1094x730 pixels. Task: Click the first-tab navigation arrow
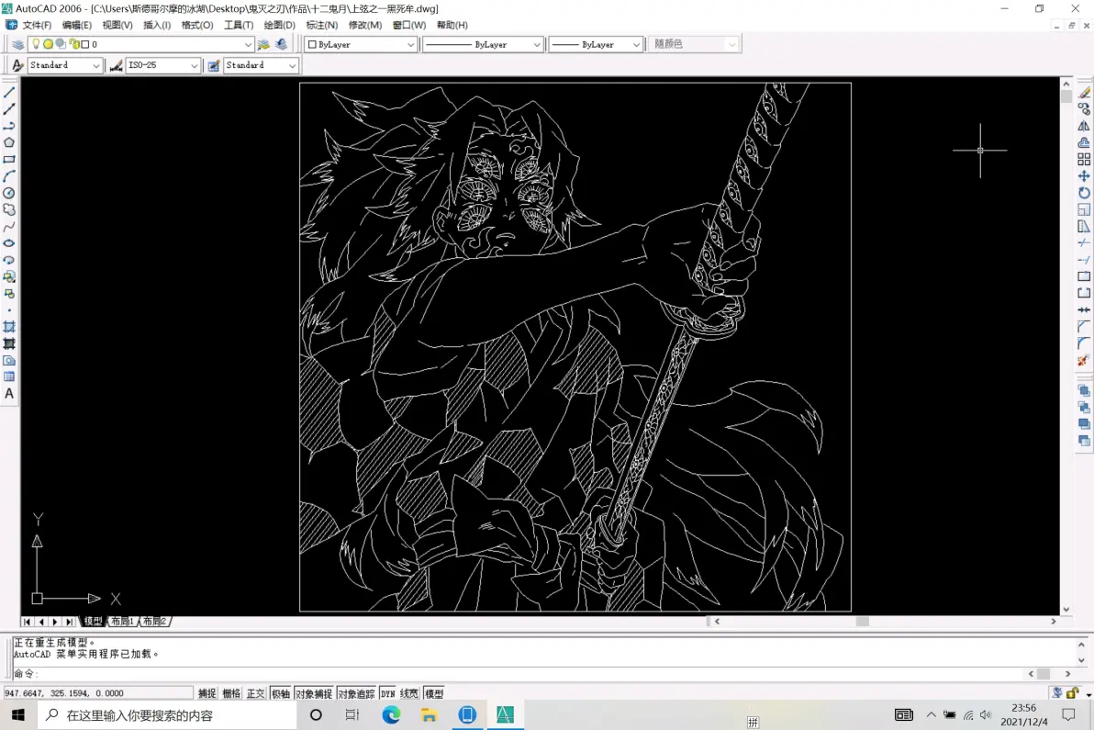coord(27,621)
